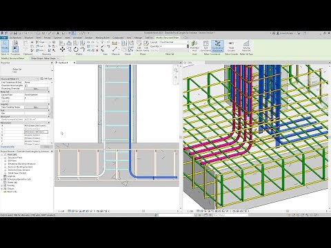Click the dimension A value field in Properties

pyautogui.click(x=36, y=126)
